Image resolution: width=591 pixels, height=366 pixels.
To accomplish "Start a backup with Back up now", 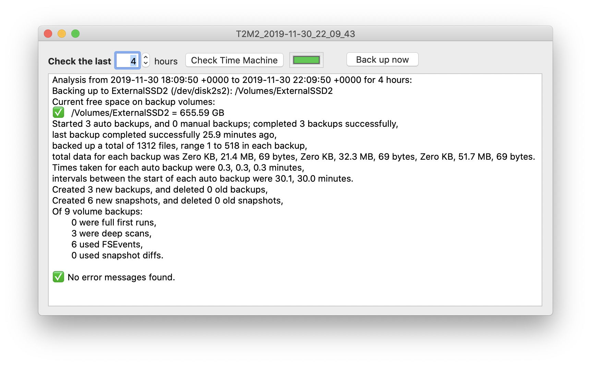I will 382,59.
